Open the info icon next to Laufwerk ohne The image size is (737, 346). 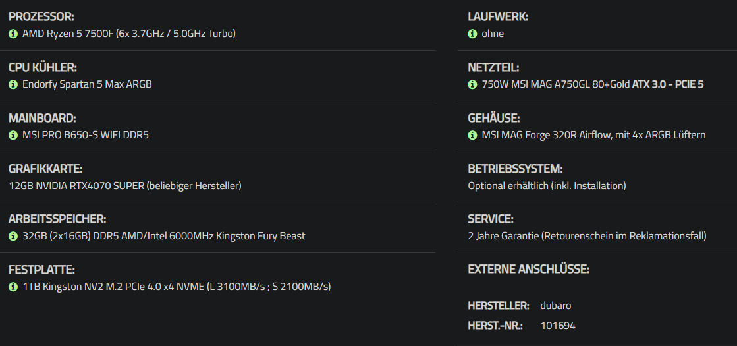click(472, 34)
